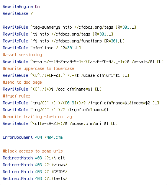Click the RedirectMatch tests/ line

[35, 179]
